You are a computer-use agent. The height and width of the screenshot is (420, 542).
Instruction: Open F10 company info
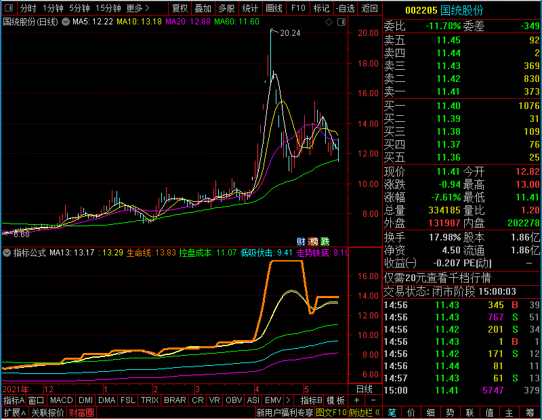pyautogui.click(x=298, y=8)
